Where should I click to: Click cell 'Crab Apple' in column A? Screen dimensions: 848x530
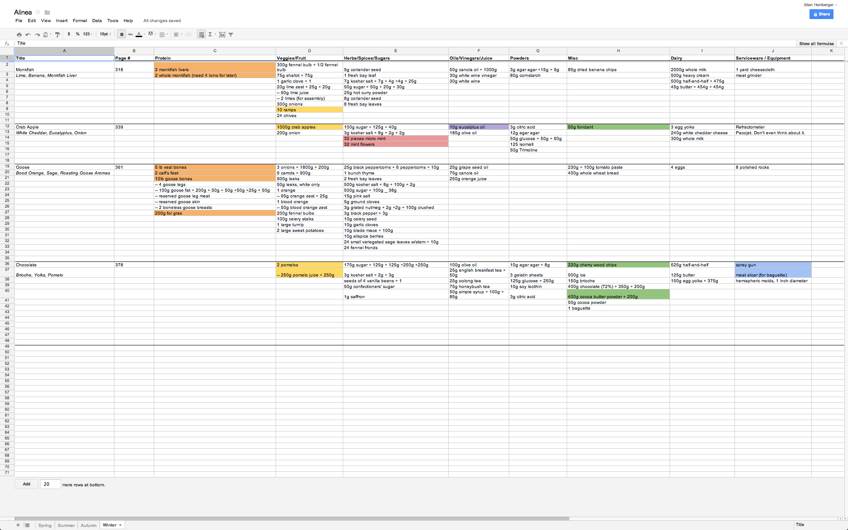point(64,127)
